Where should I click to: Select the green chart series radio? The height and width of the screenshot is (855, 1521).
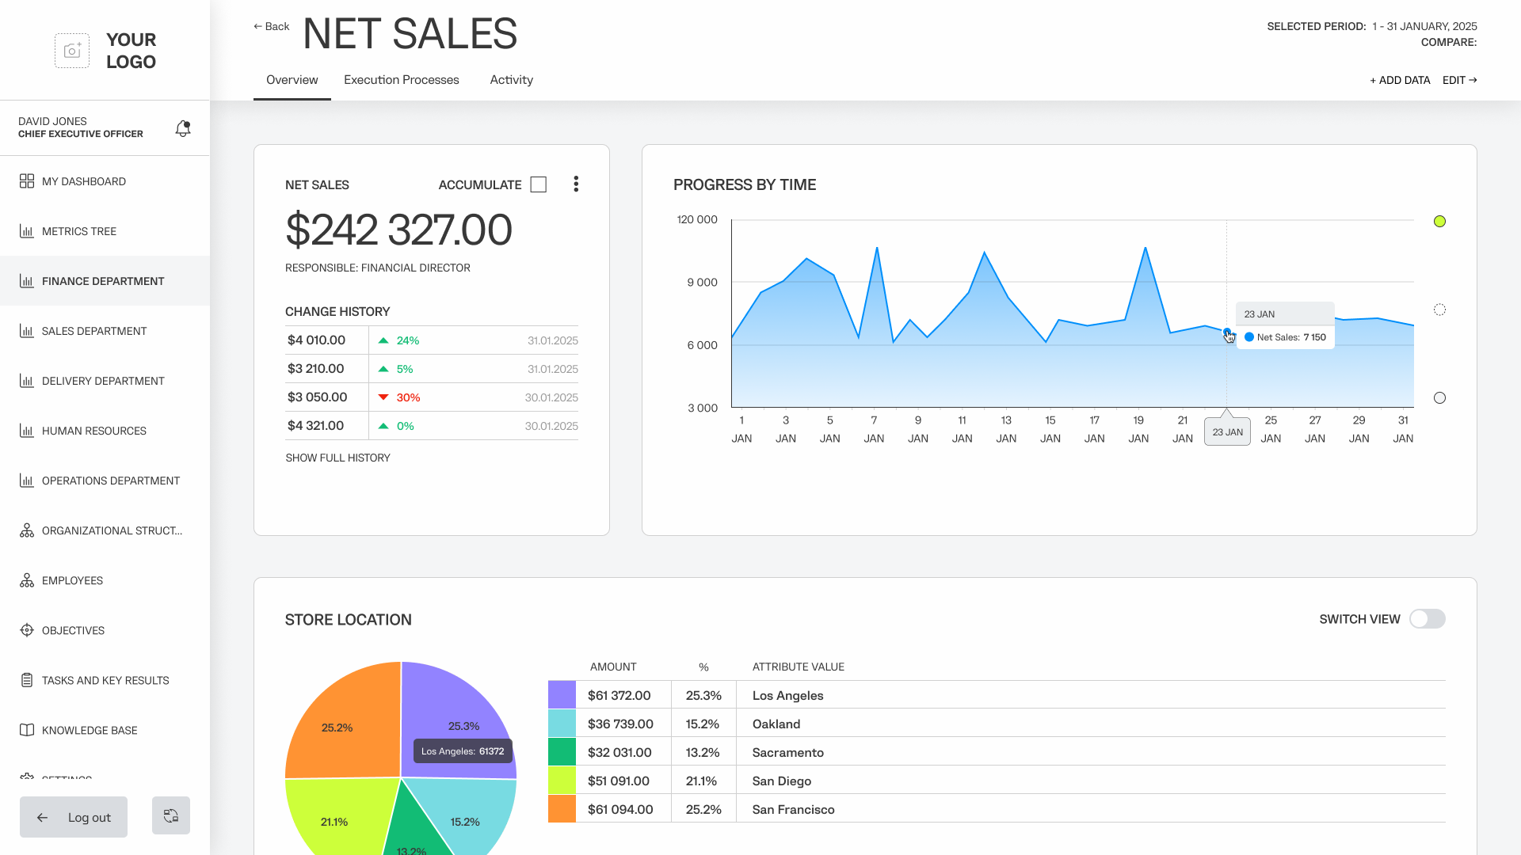[1439, 222]
